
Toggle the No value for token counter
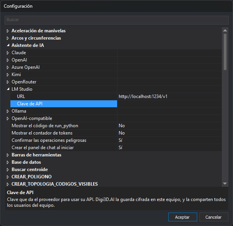(x=169, y=133)
